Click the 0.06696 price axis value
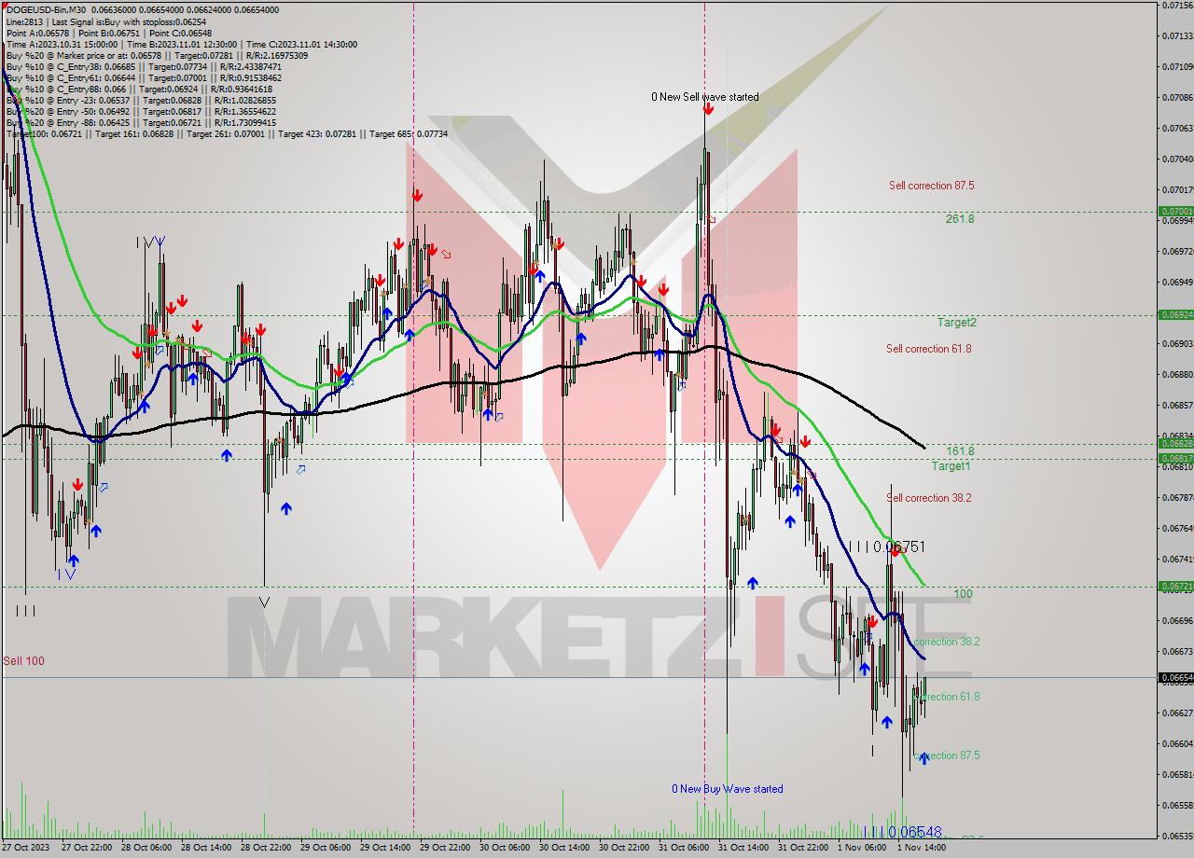 pos(1177,620)
